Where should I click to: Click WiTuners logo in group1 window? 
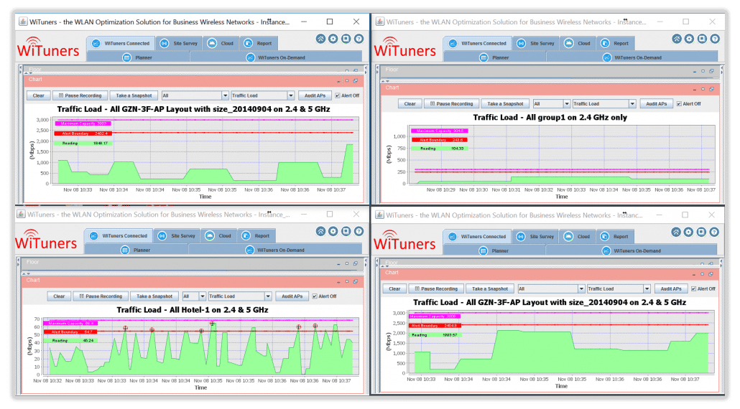[405, 48]
